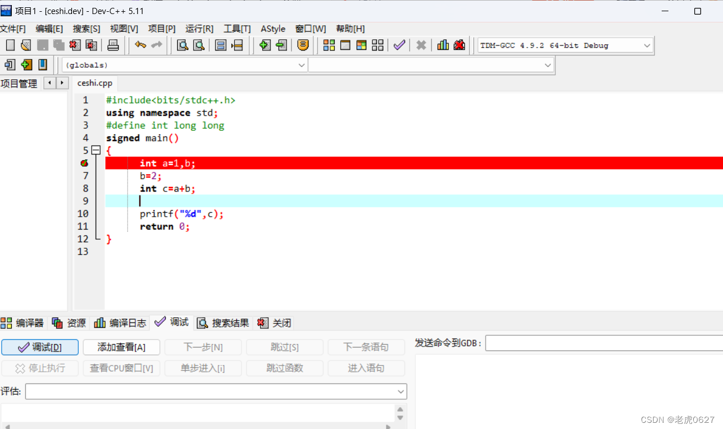The image size is (723, 429).
Task: Click the Remove from project icon
Action: pyautogui.click(x=281, y=45)
